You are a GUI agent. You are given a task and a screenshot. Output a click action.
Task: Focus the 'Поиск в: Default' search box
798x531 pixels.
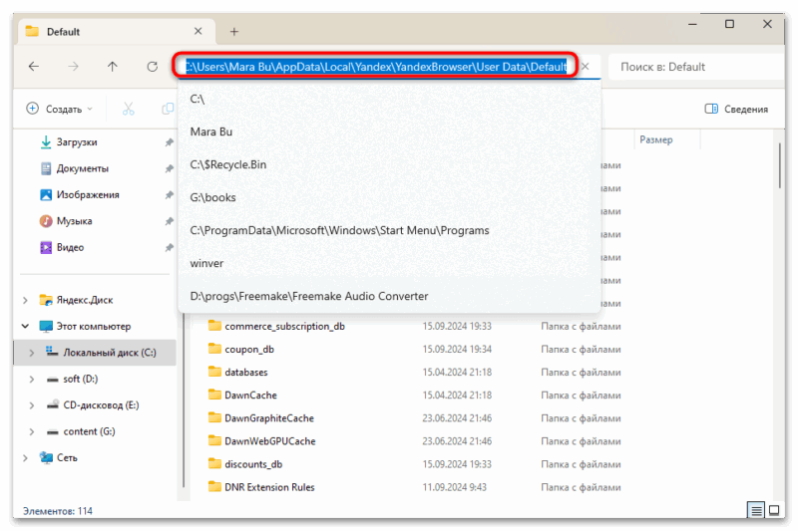[696, 67]
